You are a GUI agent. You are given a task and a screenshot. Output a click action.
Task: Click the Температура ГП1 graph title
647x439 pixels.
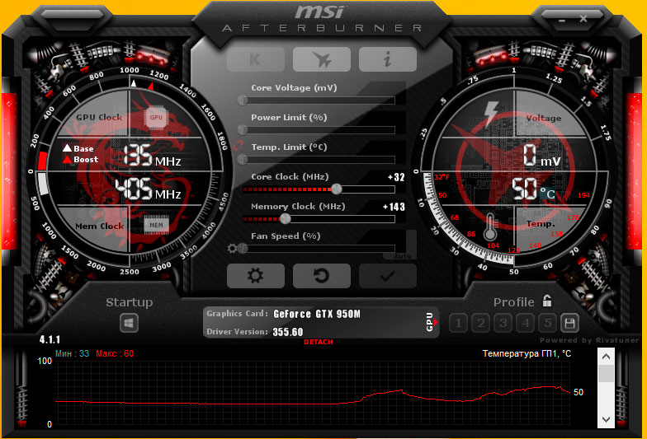(527, 353)
